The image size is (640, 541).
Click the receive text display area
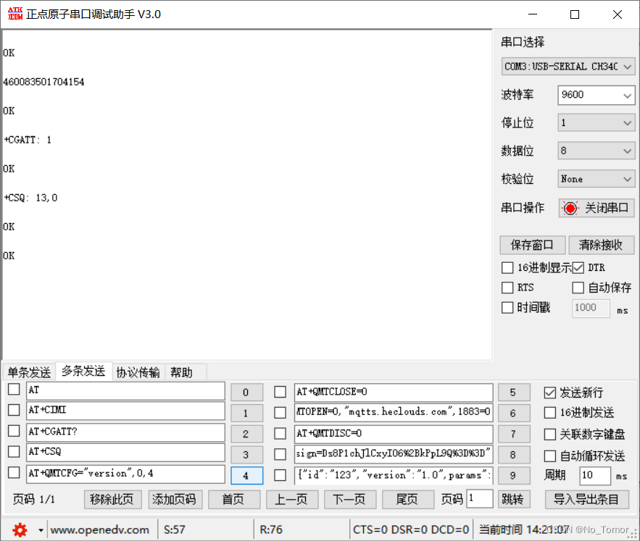(247, 195)
